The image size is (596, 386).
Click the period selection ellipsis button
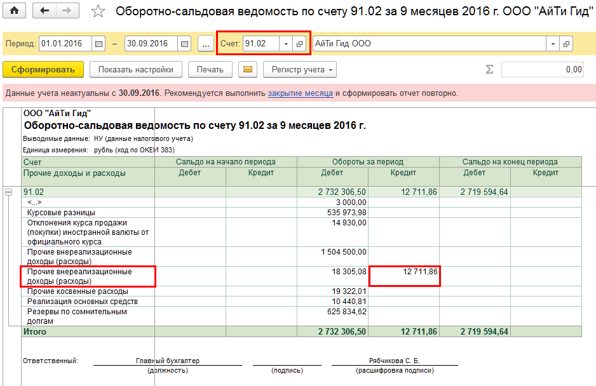pyautogui.click(x=206, y=44)
